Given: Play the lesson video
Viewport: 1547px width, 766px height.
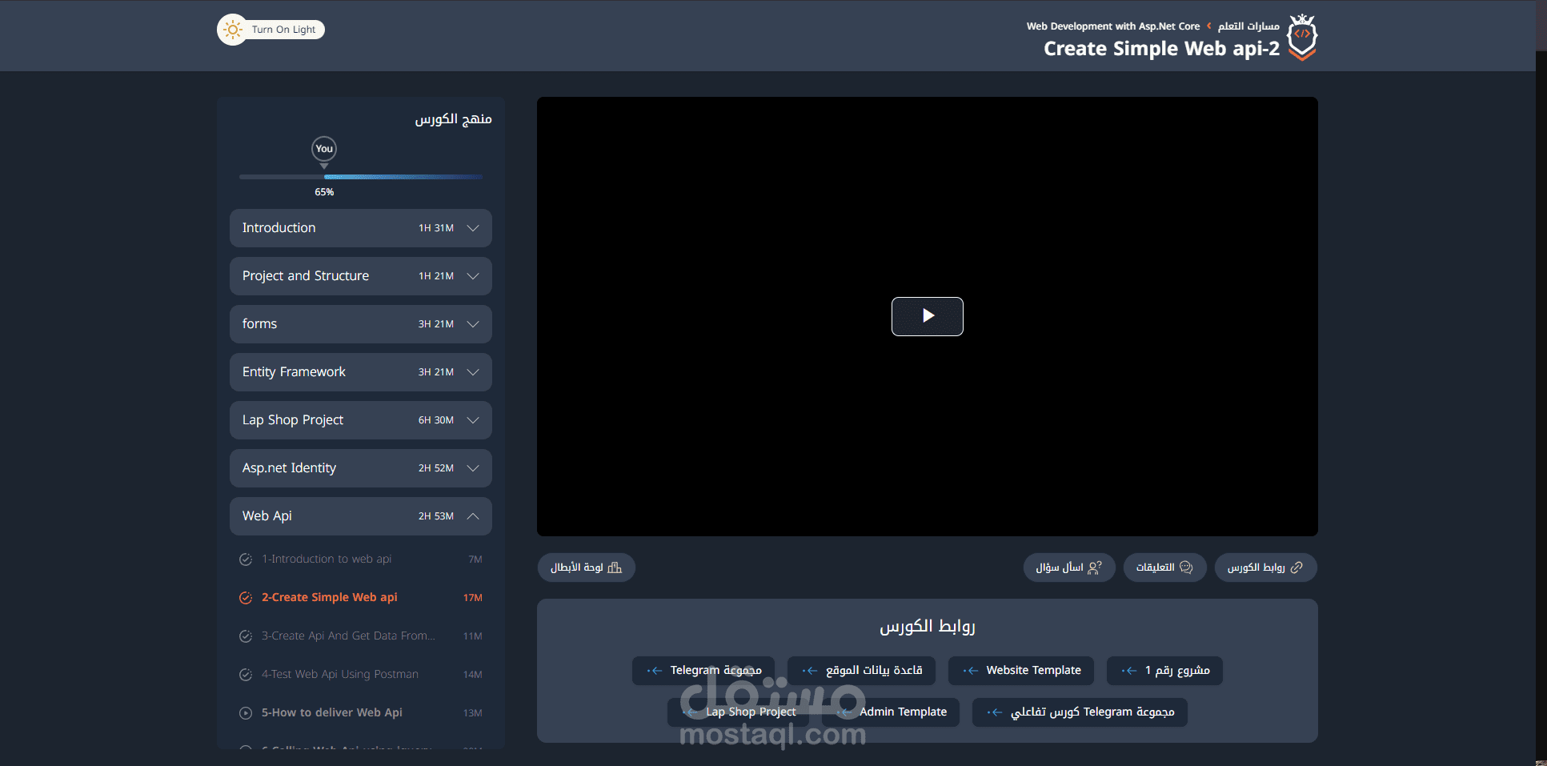Looking at the screenshot, I should [927, 316].
